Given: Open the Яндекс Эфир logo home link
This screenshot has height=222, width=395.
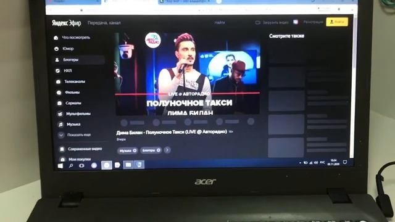Looking at the screenshot, I should 67,23.
